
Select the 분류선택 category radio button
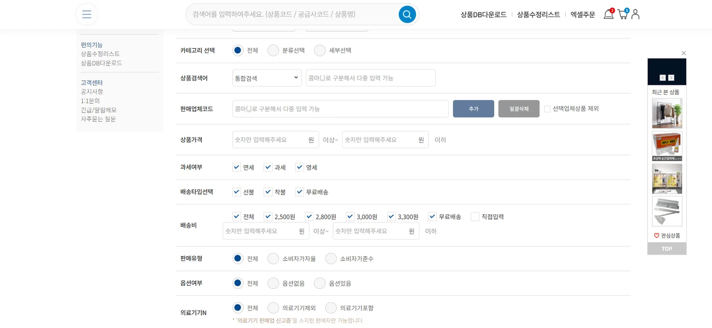tap(273, 50)
